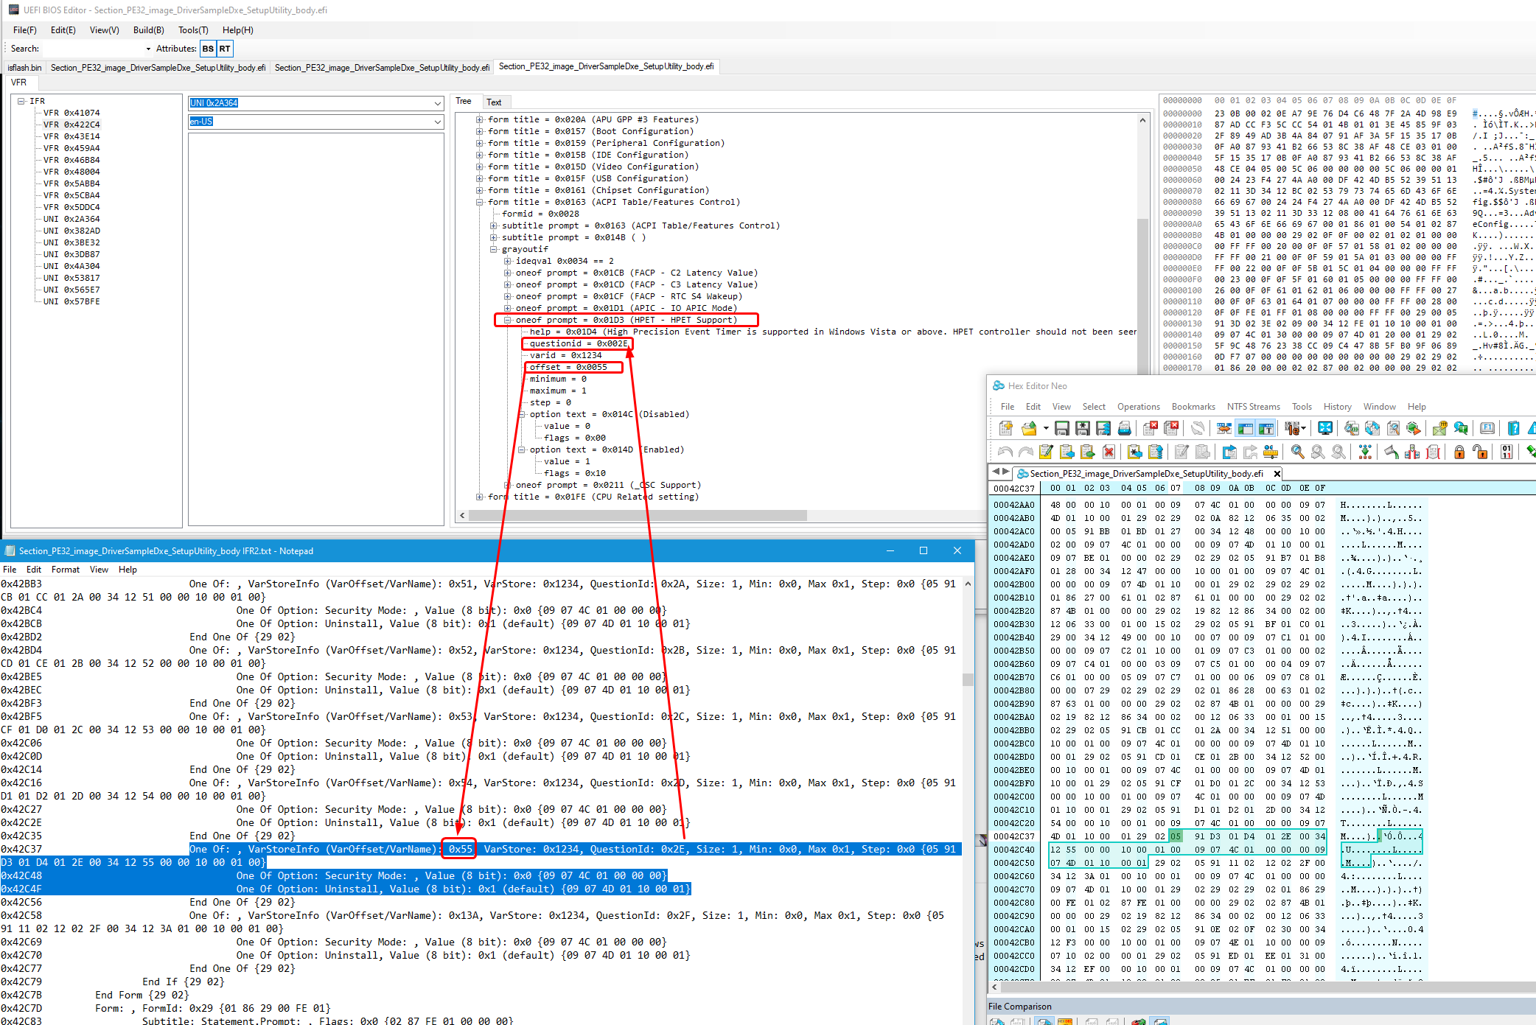This screenshot has height=1025, width=1536.
Task: Collapse the grayoutif tree node
Action: click(494, 249)
